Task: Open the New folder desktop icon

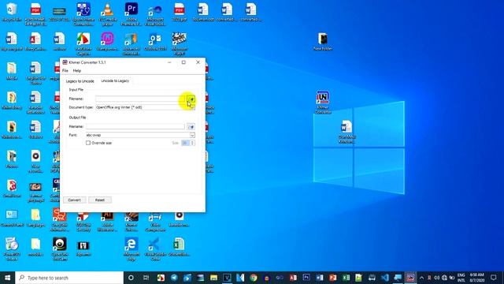Action: 323,42
